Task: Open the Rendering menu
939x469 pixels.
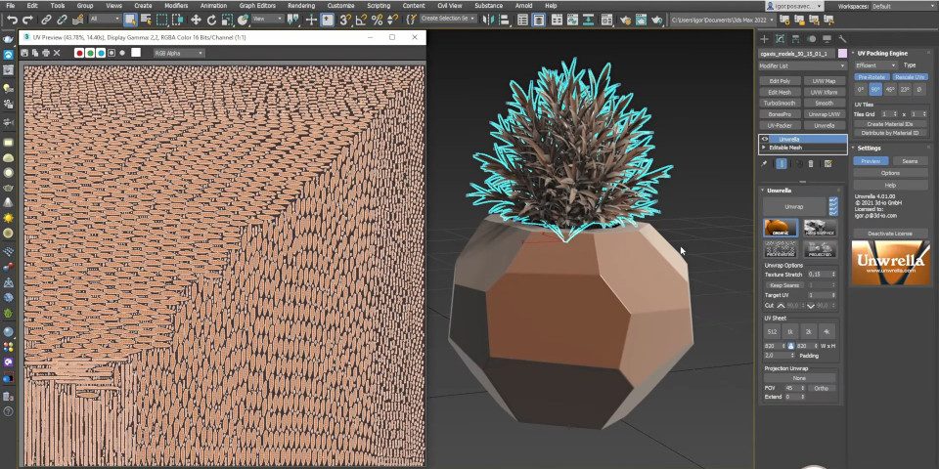Action: pyautogui.click(x=301, y=6)
